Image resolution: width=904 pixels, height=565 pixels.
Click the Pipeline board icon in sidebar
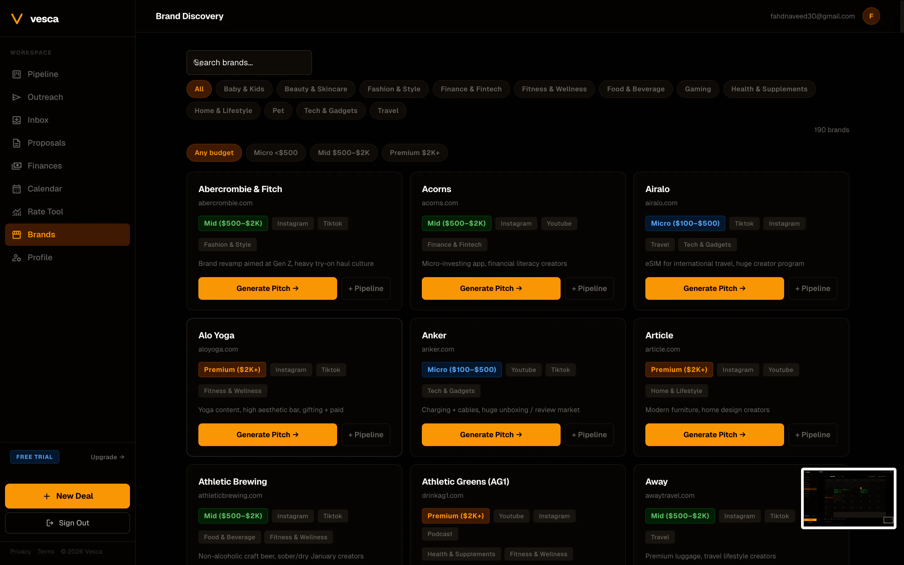click(x=16, y=74)
